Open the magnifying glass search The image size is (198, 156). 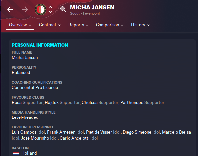(x=63, y=9)
